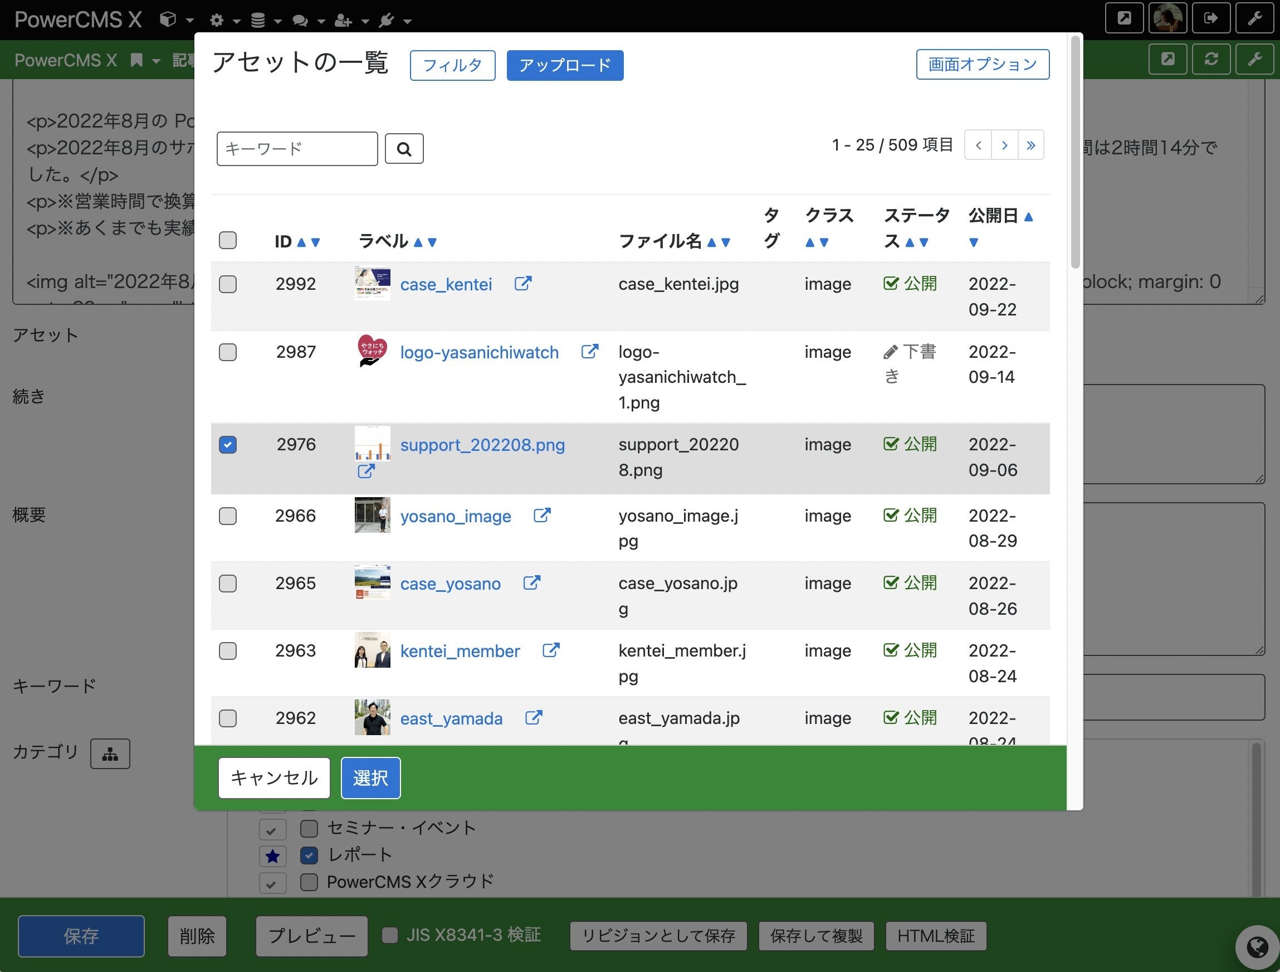
Task: Refresh using the green toolbar refresh icon
Action: (x=1211, y=59)
